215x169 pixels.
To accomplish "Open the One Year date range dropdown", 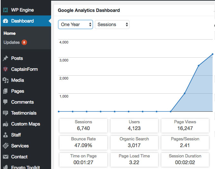I will coord(76,24).
